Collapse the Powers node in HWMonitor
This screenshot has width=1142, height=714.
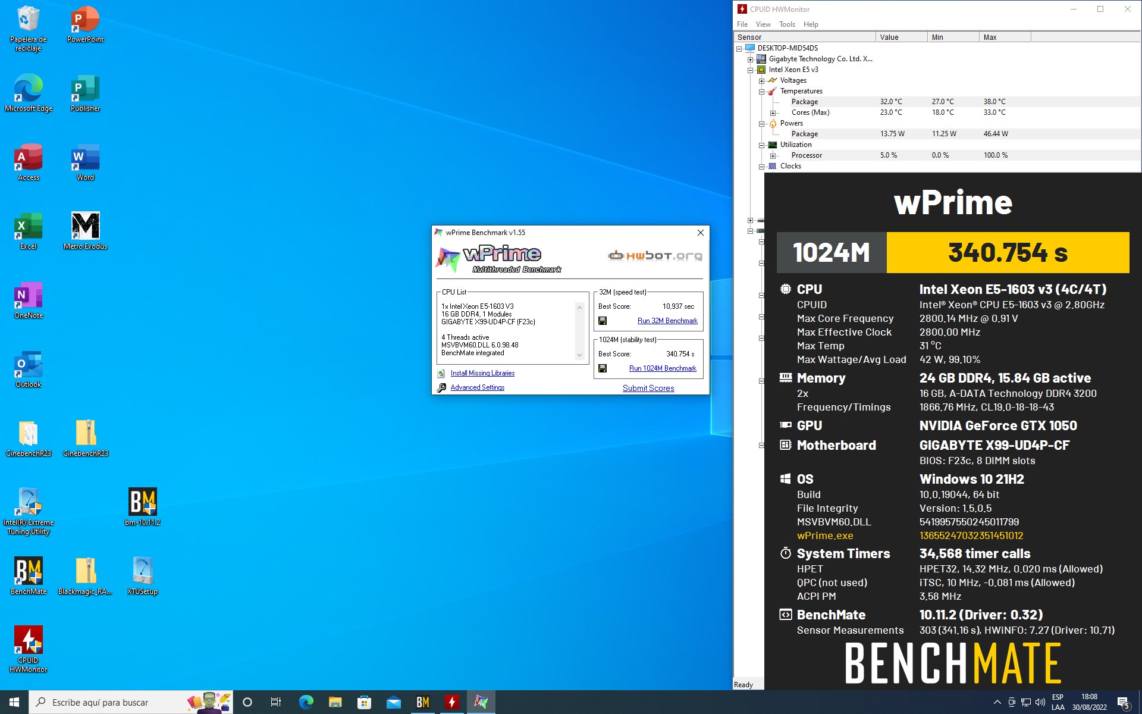tap(762, 123)
